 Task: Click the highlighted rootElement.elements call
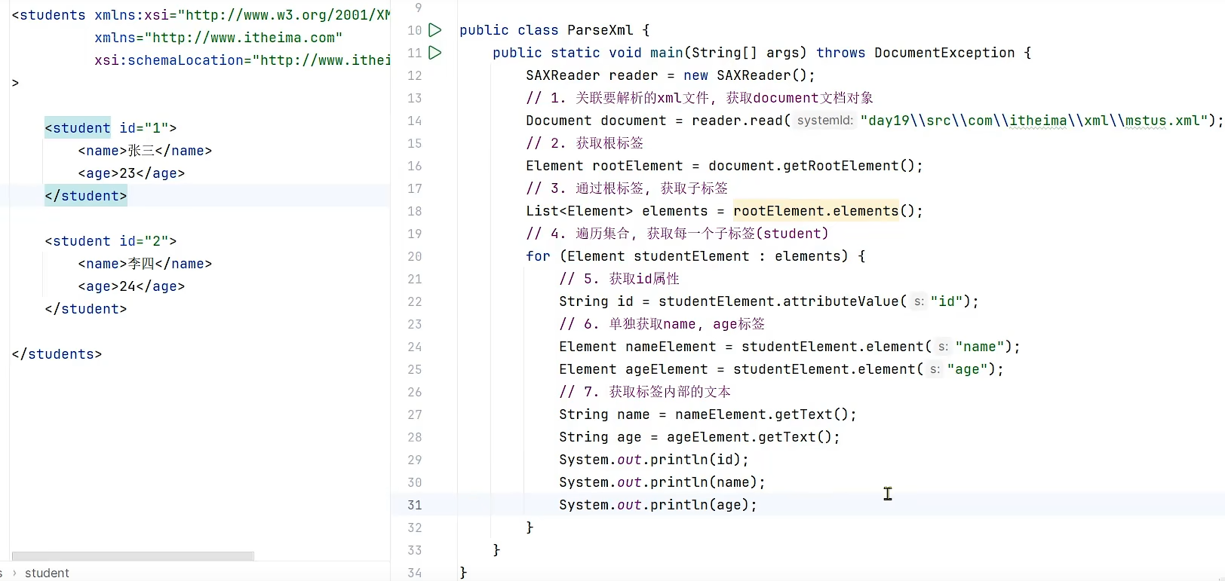pyautogui.click(x=816, y=211)
